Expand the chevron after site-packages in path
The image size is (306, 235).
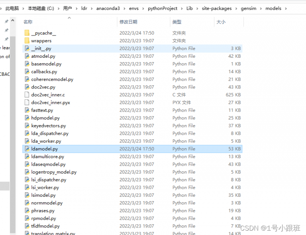[237, 8]
